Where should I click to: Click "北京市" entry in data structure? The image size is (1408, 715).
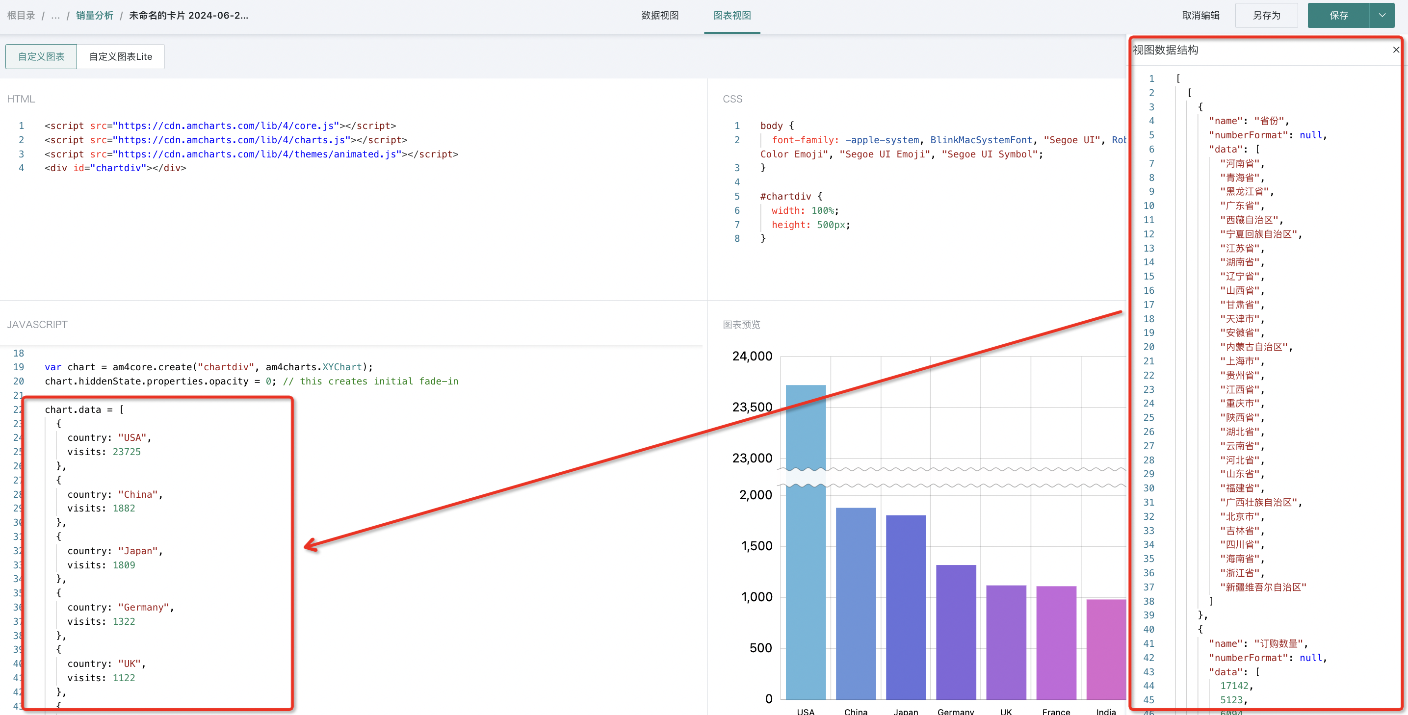[x=1242, y=516]
